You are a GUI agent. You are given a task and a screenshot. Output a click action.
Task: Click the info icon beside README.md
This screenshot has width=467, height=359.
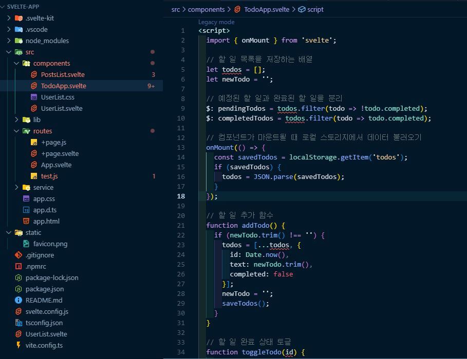coord(18,301)
